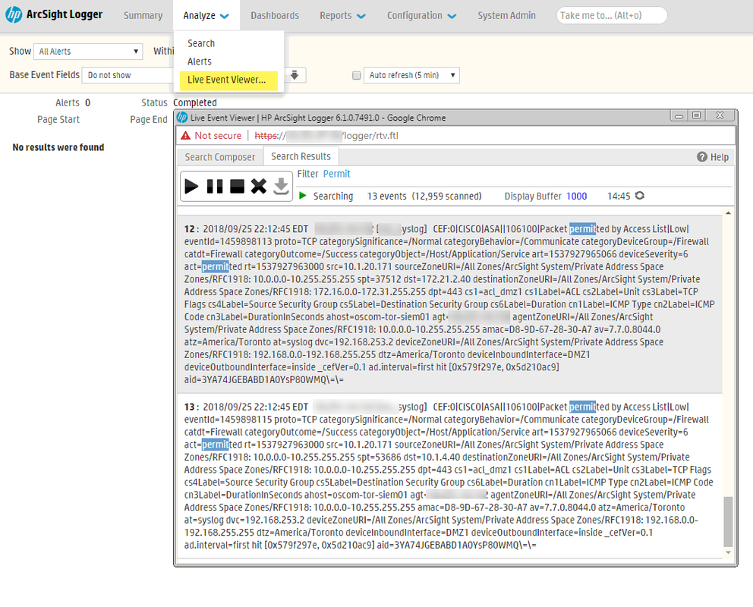This screenshot has width=753, height=607.
Task: Click the Live Event Viewer window HP icon
Action: (x=182, y=118)
